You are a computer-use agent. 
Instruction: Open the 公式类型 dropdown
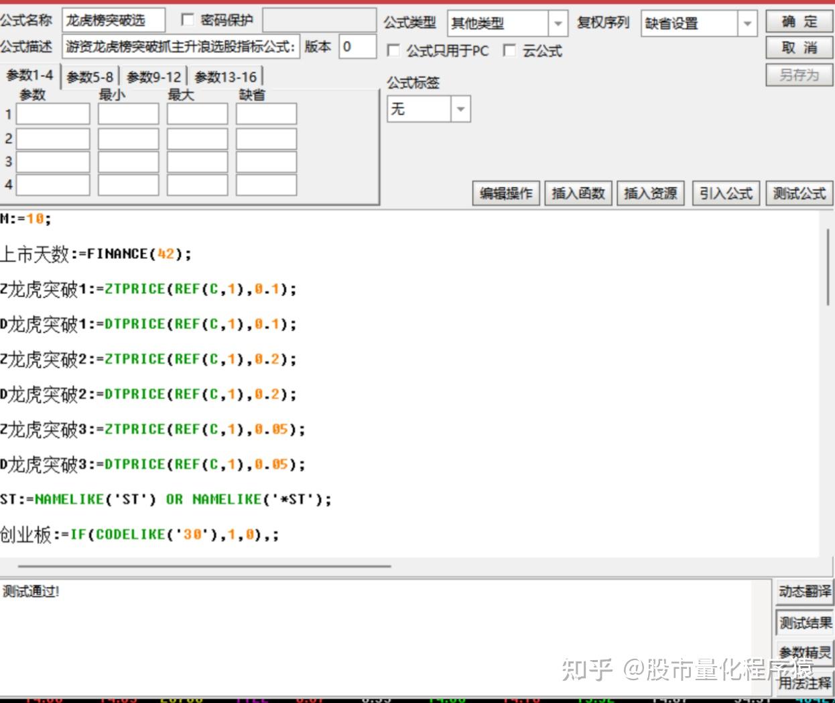point(558,23)
